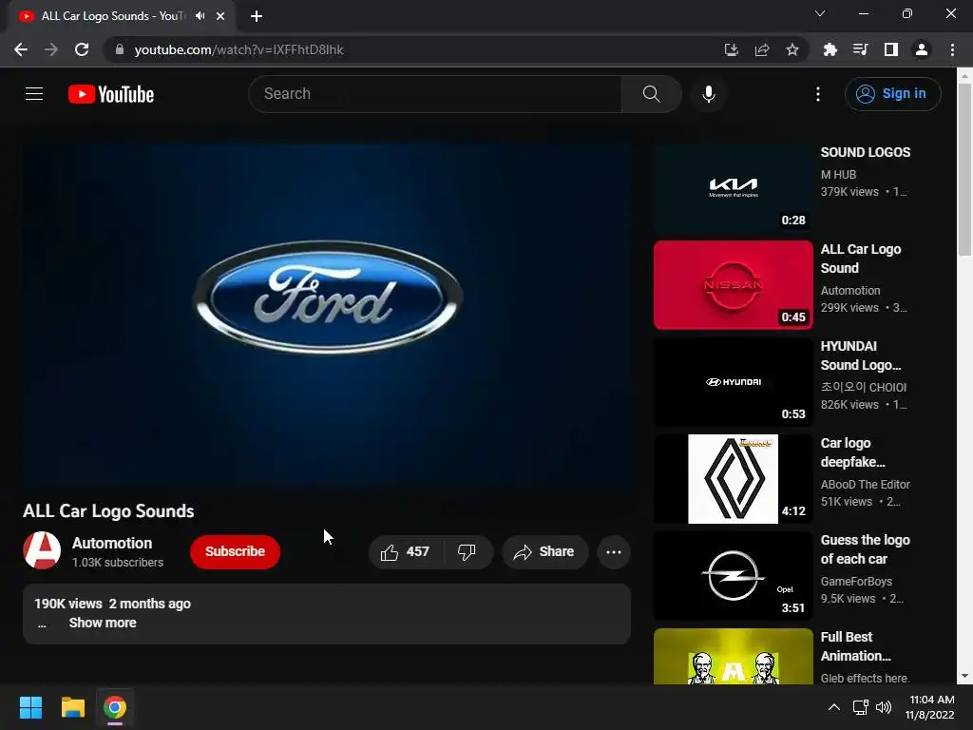Open YouTube settings three-dot menu
The width and height of the screenshot is (973, 730).
click(x=818, y=94)
